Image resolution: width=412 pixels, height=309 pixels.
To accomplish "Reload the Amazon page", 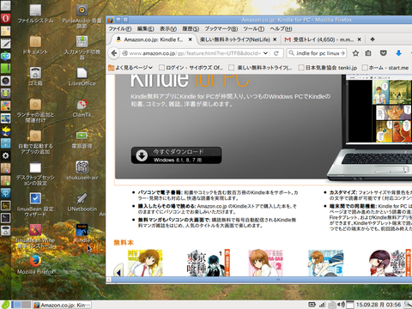I will (276, 53).
